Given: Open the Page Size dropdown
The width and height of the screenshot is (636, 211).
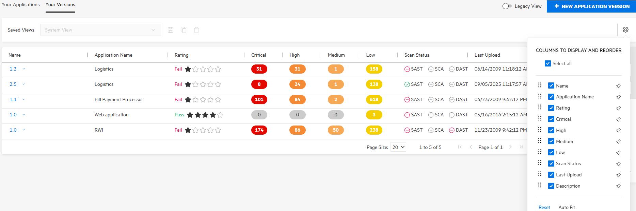Looking at the screenshot, I should click(x=398, y=147).
